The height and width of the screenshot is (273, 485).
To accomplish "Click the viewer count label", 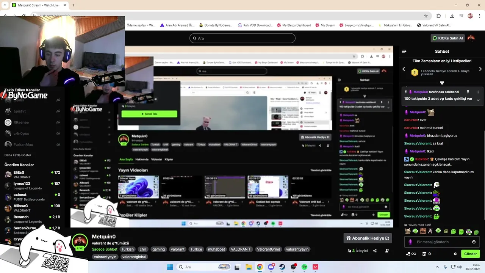I will pyautogui.click(x=358, y=251).
